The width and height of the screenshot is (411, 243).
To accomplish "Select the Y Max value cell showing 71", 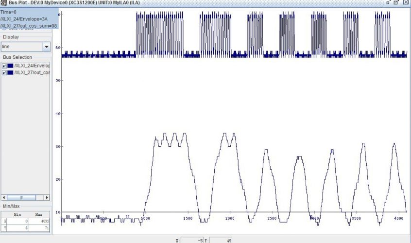I will [x=39, y=227].
